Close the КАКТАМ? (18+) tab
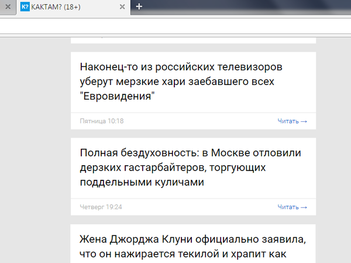 (x=122, y=7)
